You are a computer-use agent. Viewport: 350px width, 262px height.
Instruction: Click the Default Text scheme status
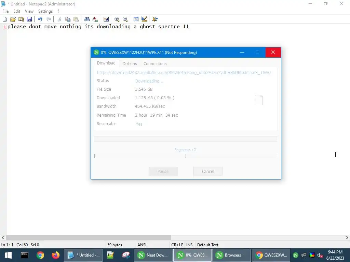point(208,245)
